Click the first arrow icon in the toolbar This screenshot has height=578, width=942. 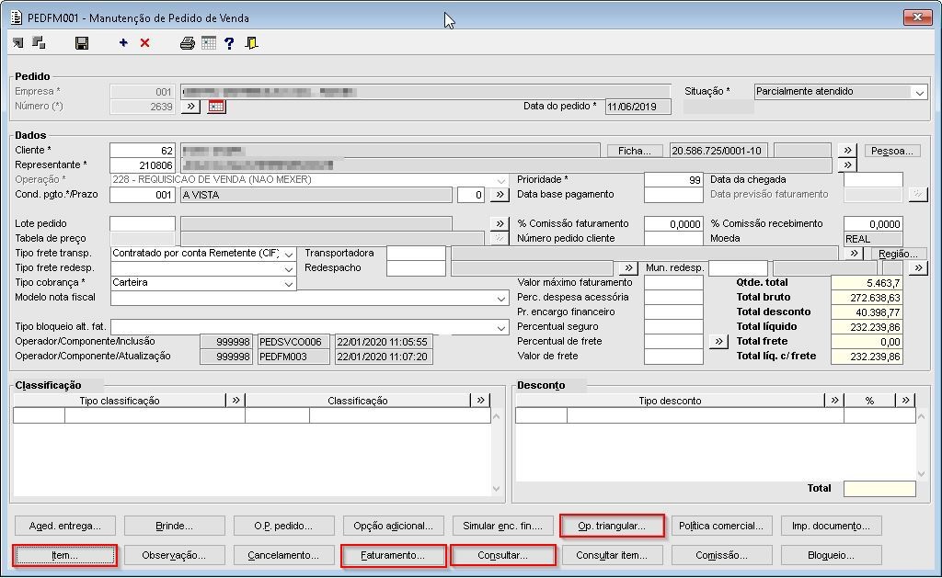click(x=18, y=43)
